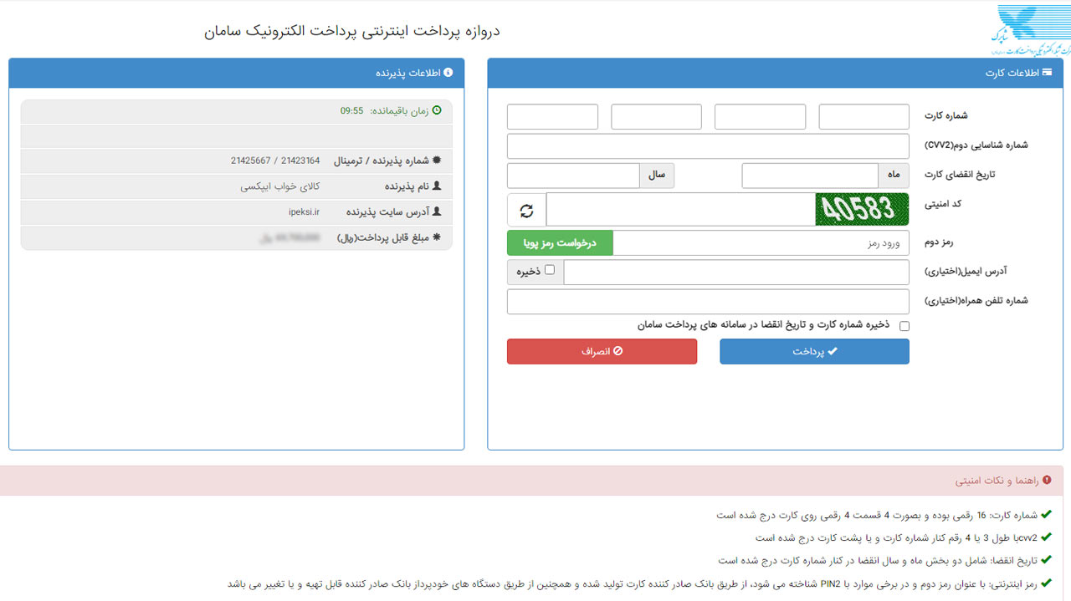Click the captcha image showing 40583

pos(862,209)
